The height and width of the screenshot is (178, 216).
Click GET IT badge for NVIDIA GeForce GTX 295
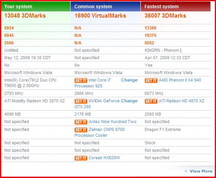81,101
